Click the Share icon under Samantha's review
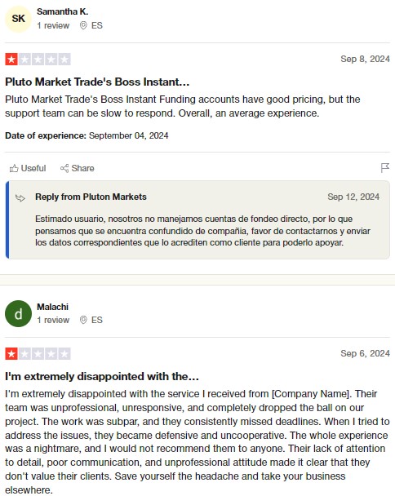The height and width of the screenshot is (496, 395). click(x=64, y=168)
